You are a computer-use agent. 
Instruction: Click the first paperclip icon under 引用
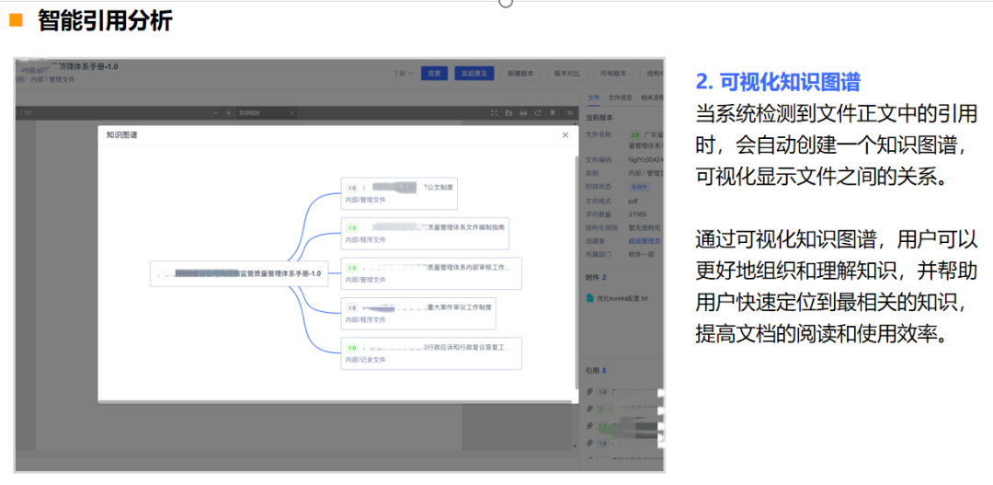click(590, 391)
